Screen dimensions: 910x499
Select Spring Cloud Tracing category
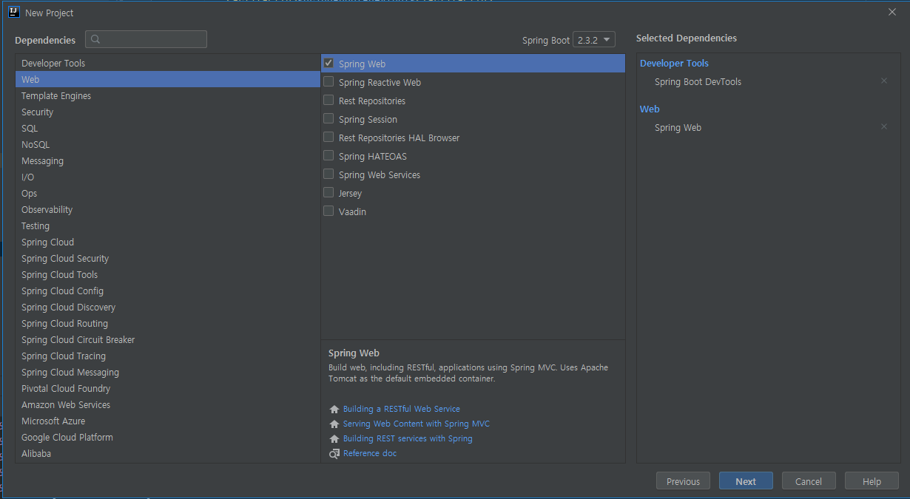[167, 356]
